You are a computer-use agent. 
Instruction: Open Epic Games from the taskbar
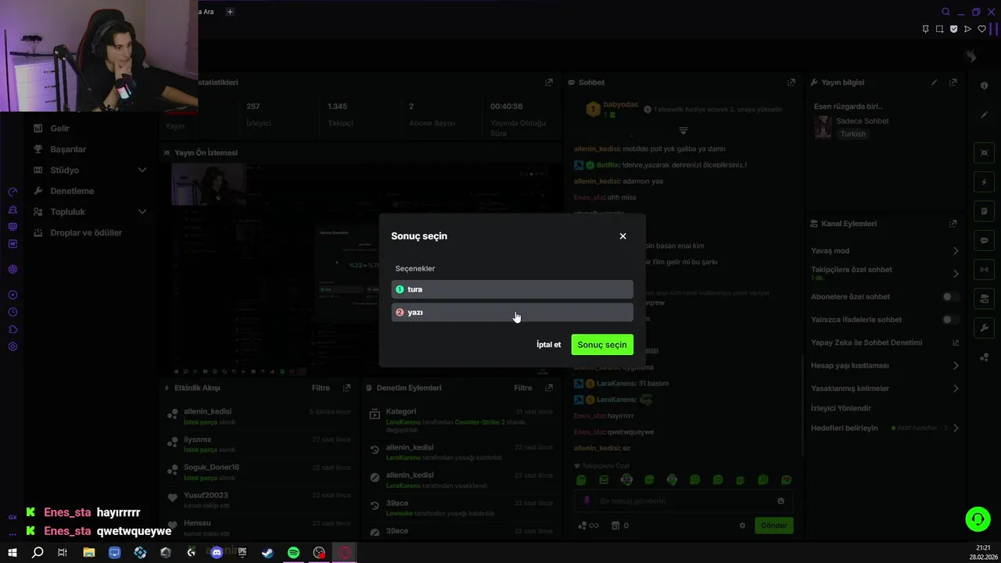[x=242, y=553]
